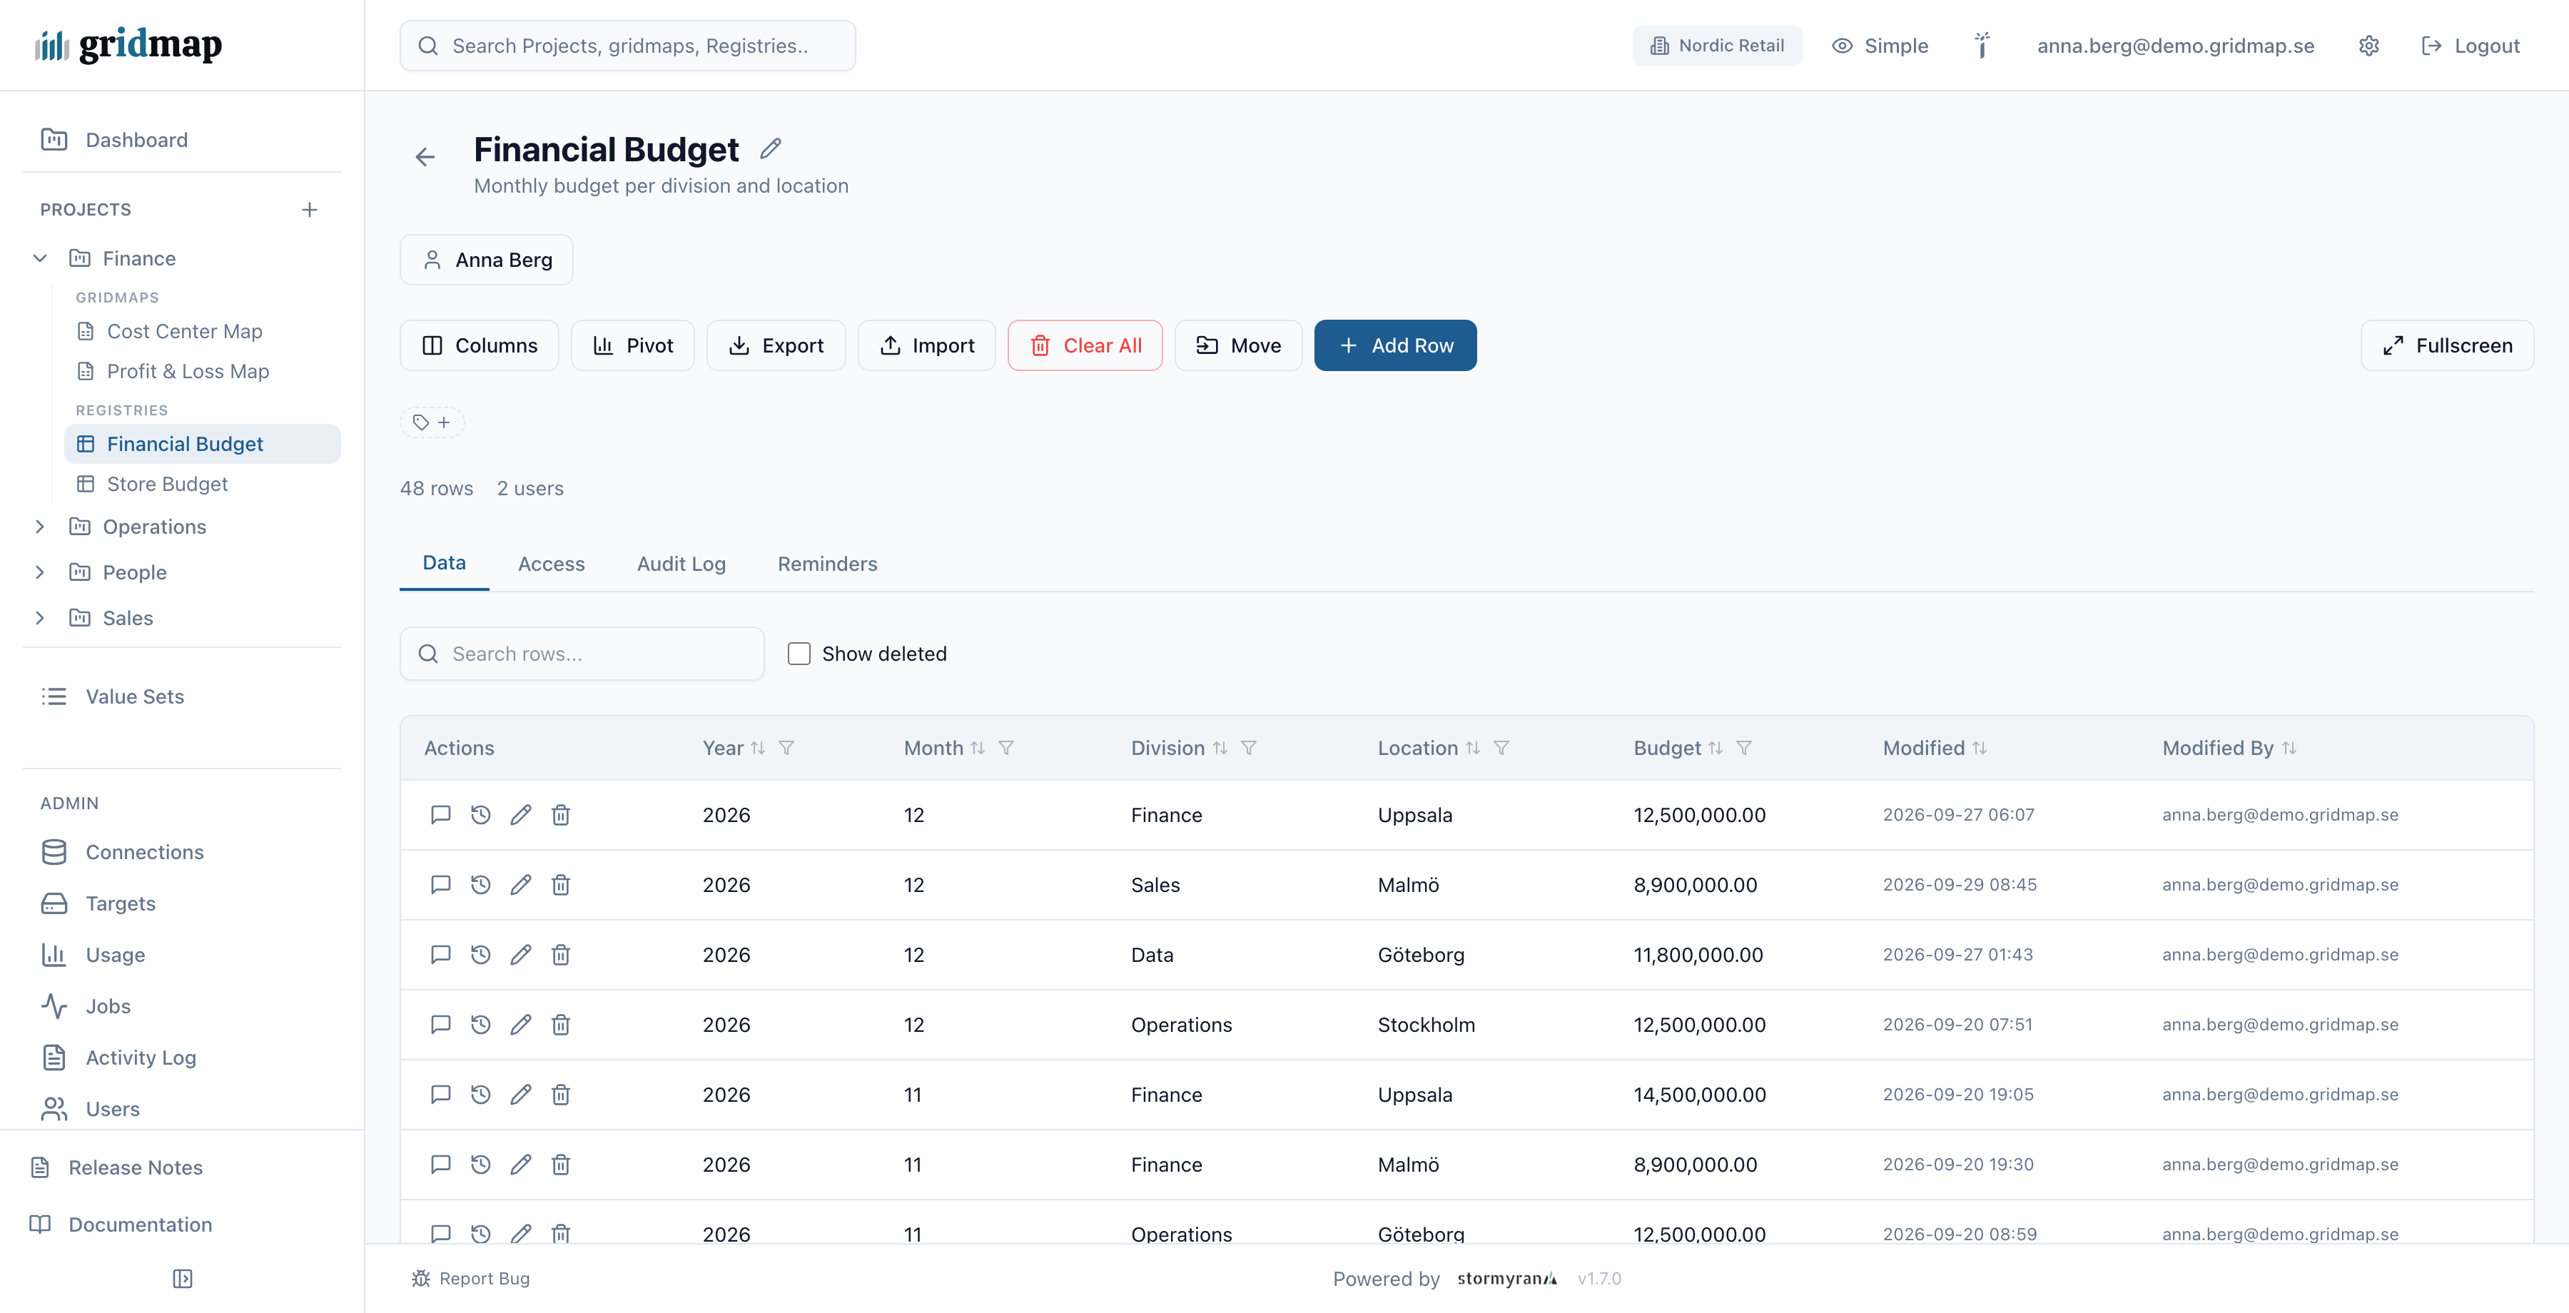Open Release Notes link
Image resolution: width=2569 pixels, height=1313 pixels.
(136, 1167)
